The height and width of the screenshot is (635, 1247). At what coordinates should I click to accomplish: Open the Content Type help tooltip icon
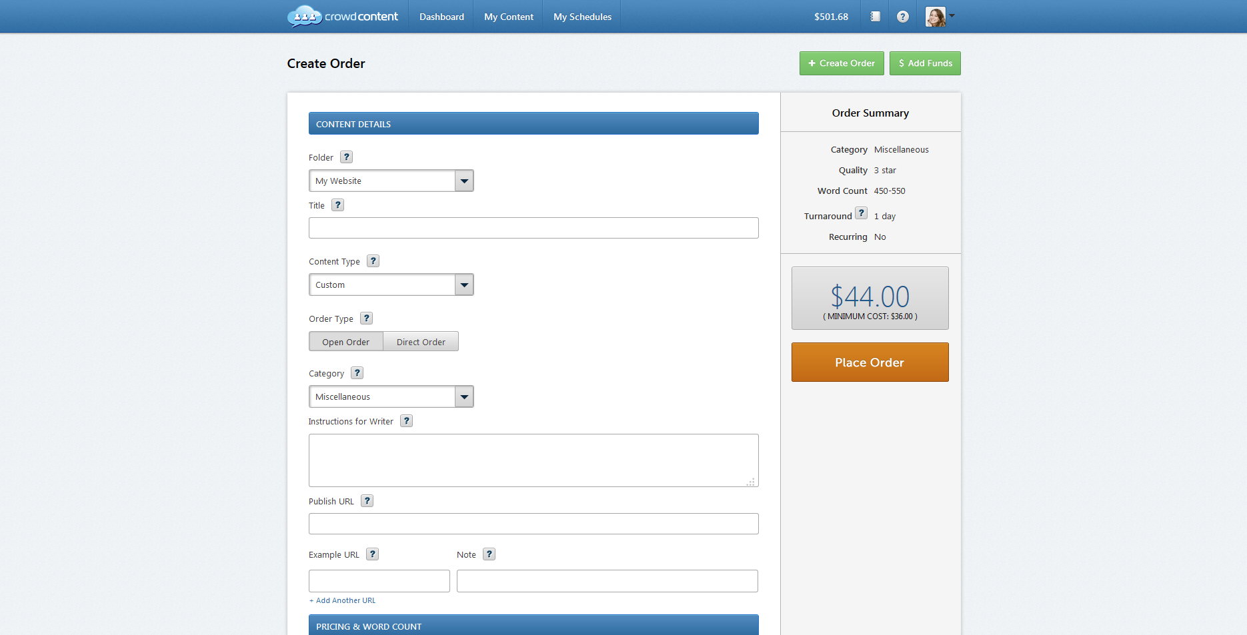373,261
